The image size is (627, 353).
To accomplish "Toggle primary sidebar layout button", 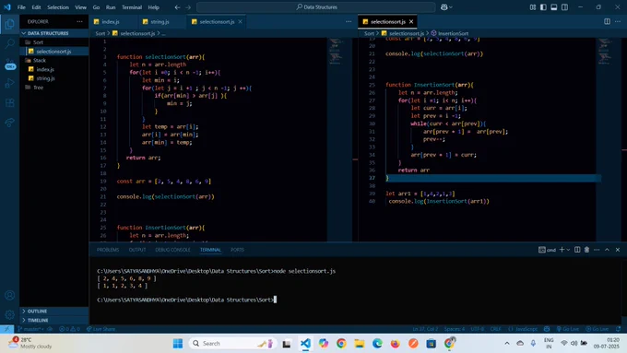I will click(543, 7).
